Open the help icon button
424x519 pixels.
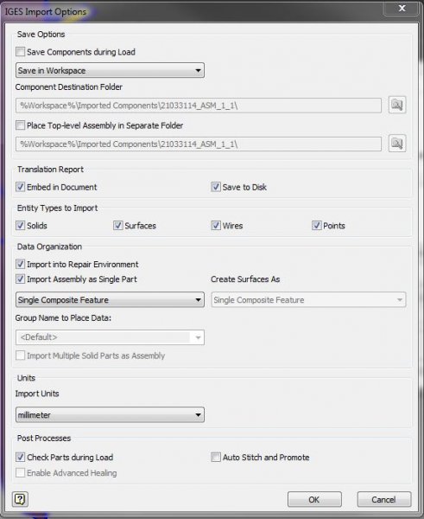(x=20, y=499)
